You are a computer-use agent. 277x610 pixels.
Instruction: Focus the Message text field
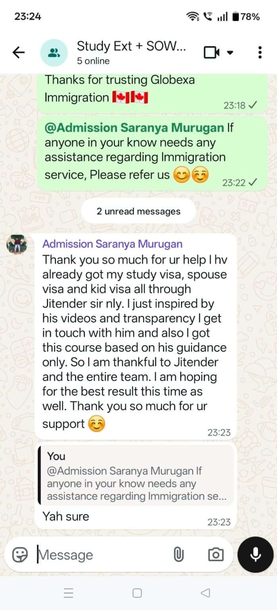(101, 554)
